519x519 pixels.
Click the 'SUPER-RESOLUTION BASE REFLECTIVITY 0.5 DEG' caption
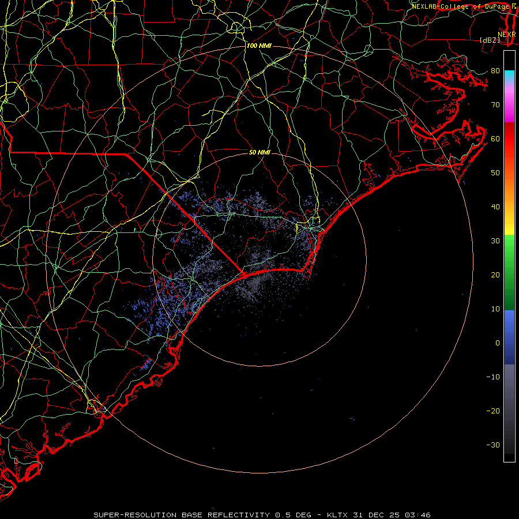coord(202,515)
